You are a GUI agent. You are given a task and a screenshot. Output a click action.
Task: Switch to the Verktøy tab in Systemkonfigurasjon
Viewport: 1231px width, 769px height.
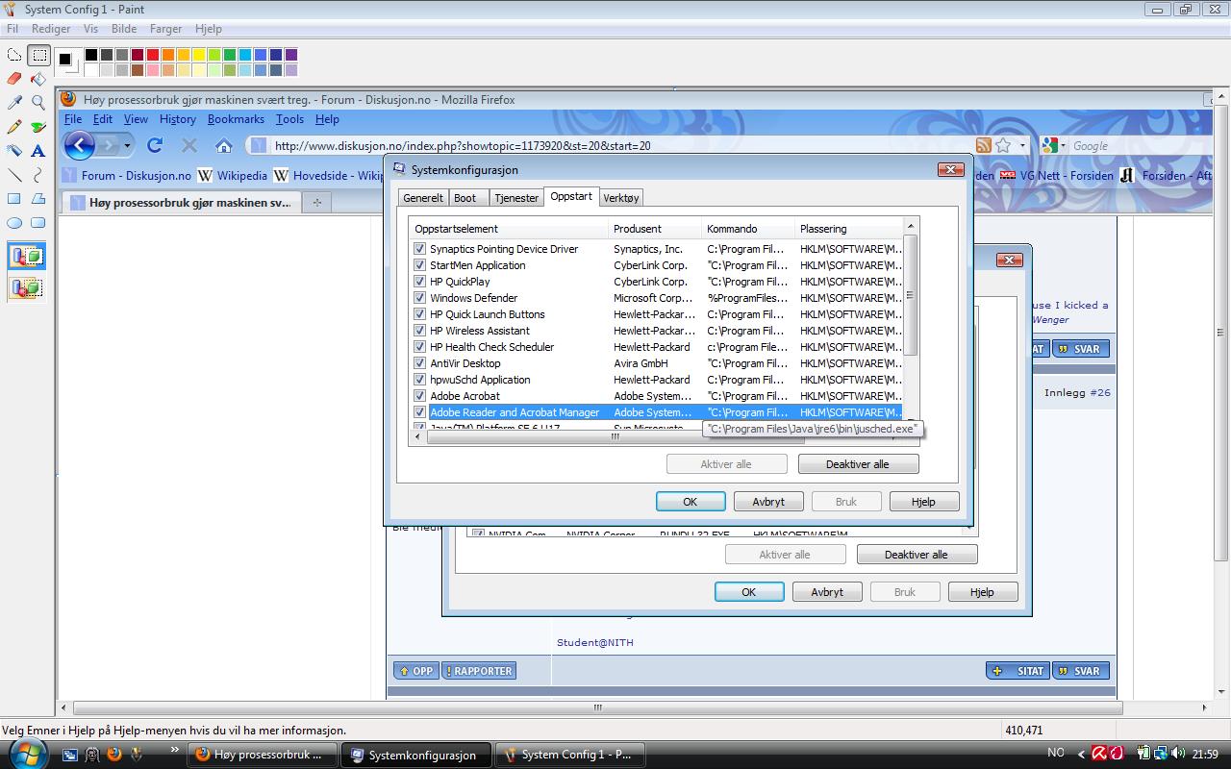point(620,197)
